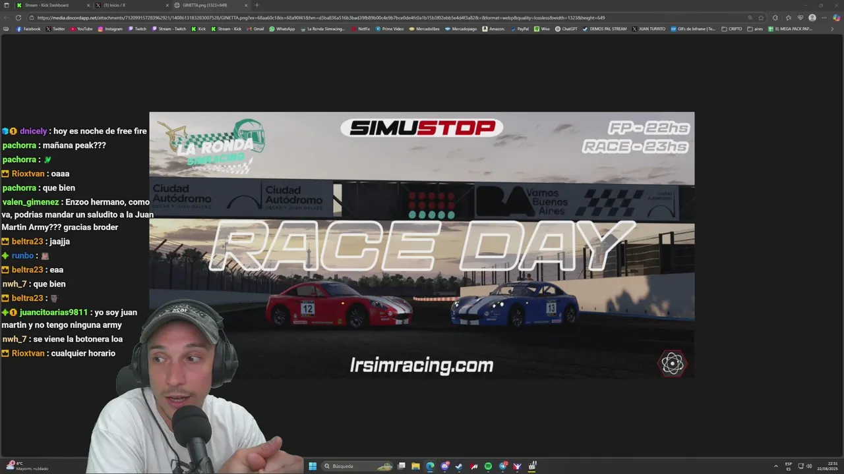Viewport: 844px width, 474px height.
Task: Open the Gmail bookmark
Action: 255,29
